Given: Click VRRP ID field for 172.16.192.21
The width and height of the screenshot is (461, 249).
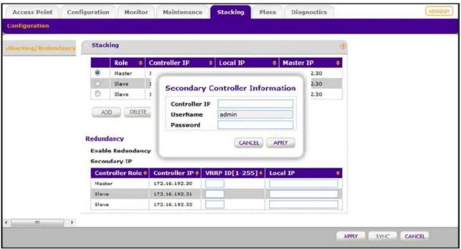Looking at the screenshot, I should (215, 194).
